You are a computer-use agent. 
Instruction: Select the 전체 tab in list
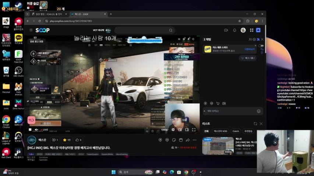(206, 131)
